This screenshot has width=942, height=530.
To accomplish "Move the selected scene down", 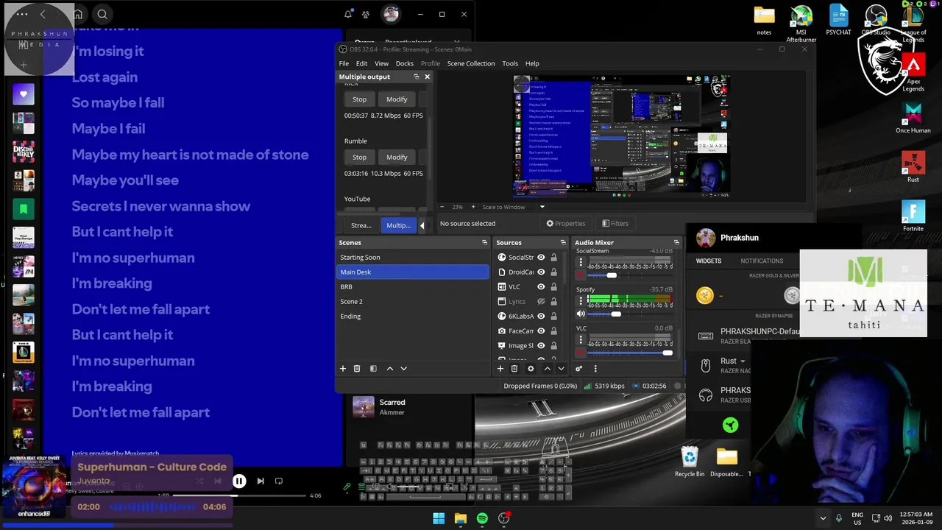I will (403, 369).
